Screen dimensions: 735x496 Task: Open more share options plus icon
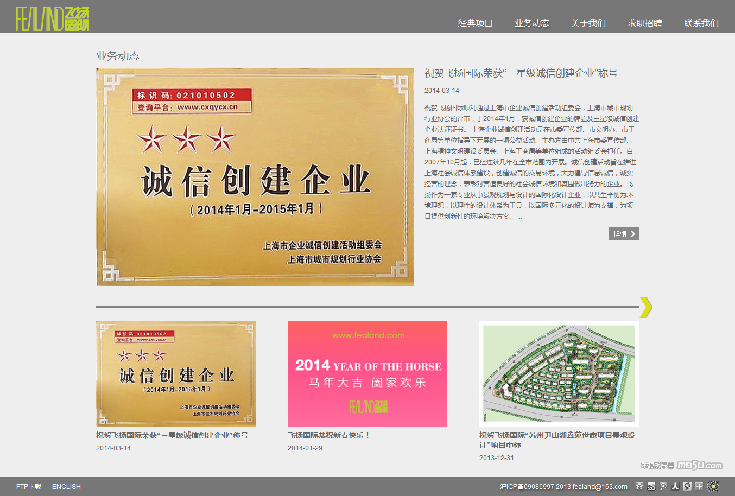[x=699, y=486]
